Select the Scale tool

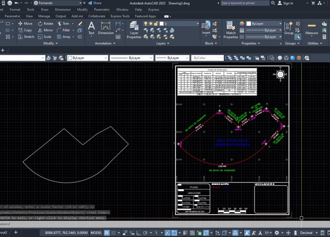pyautogui.click(x=45, y=37)
